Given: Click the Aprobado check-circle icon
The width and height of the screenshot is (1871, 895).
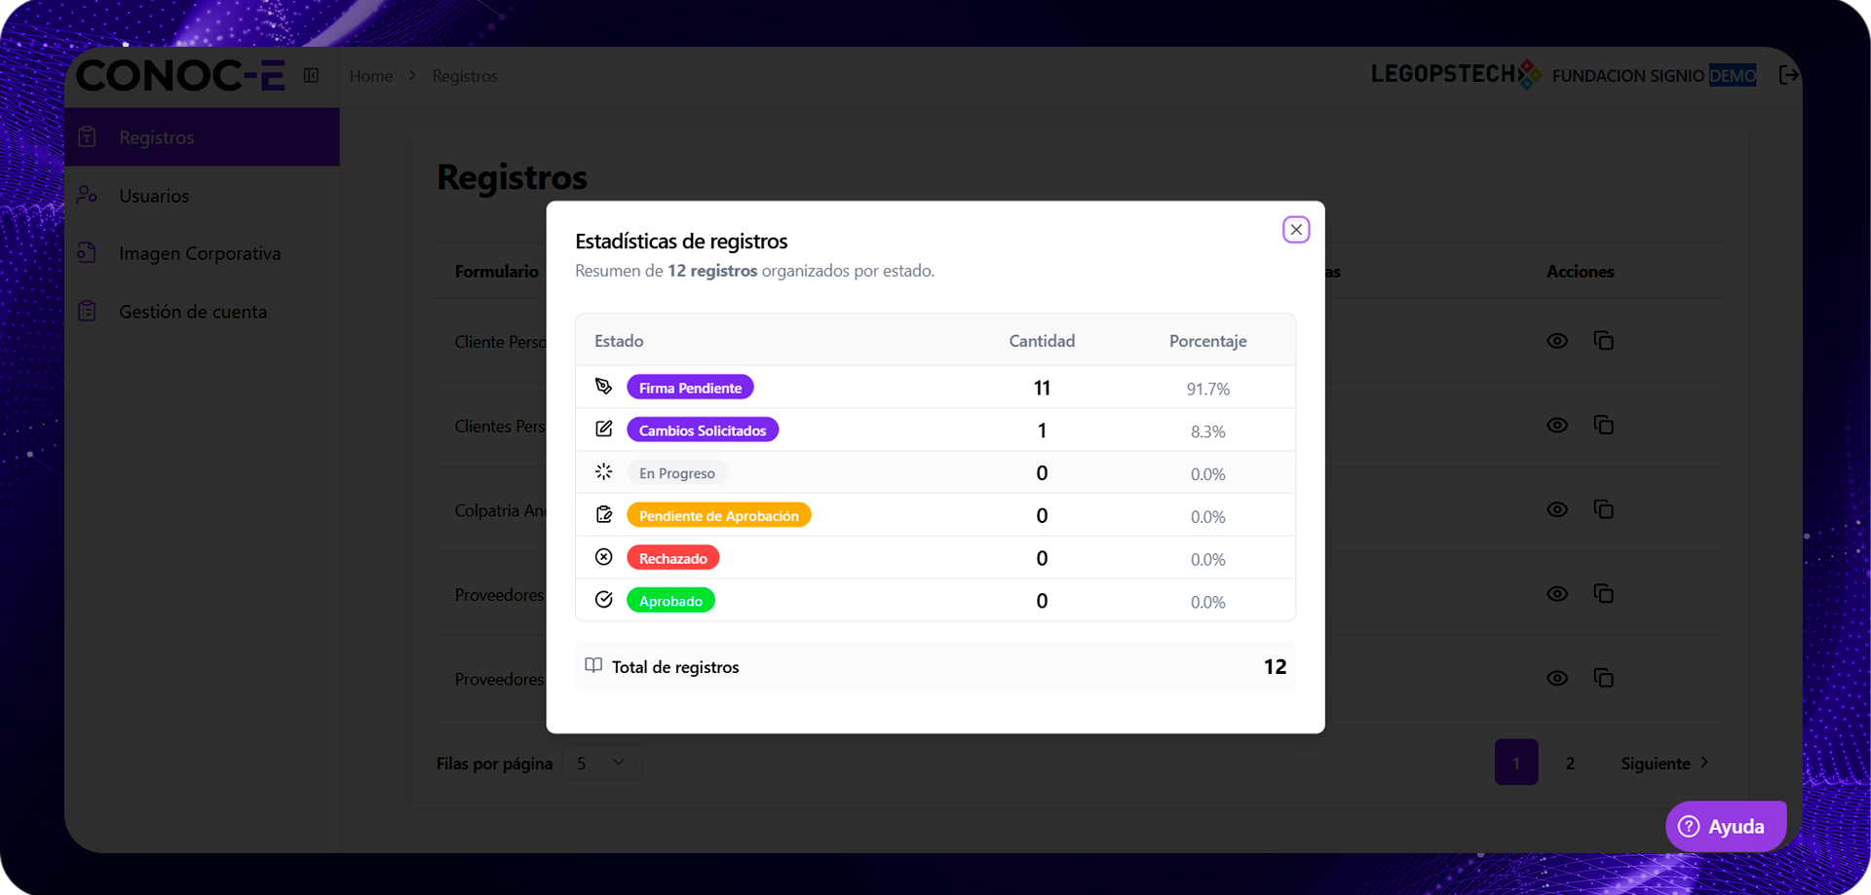Looking at the screenshot, I should click(x=603, y=599).
